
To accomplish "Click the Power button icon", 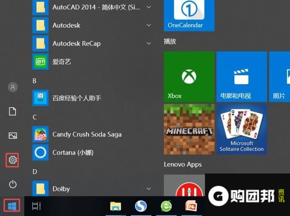I will pos(13,184).
